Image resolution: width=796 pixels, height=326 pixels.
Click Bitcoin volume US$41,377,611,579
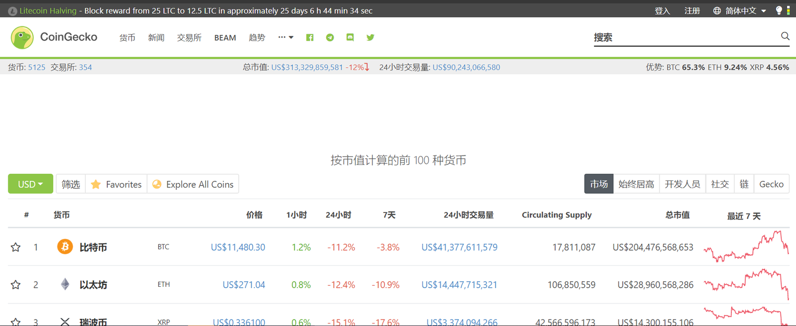tap(459, 247)
